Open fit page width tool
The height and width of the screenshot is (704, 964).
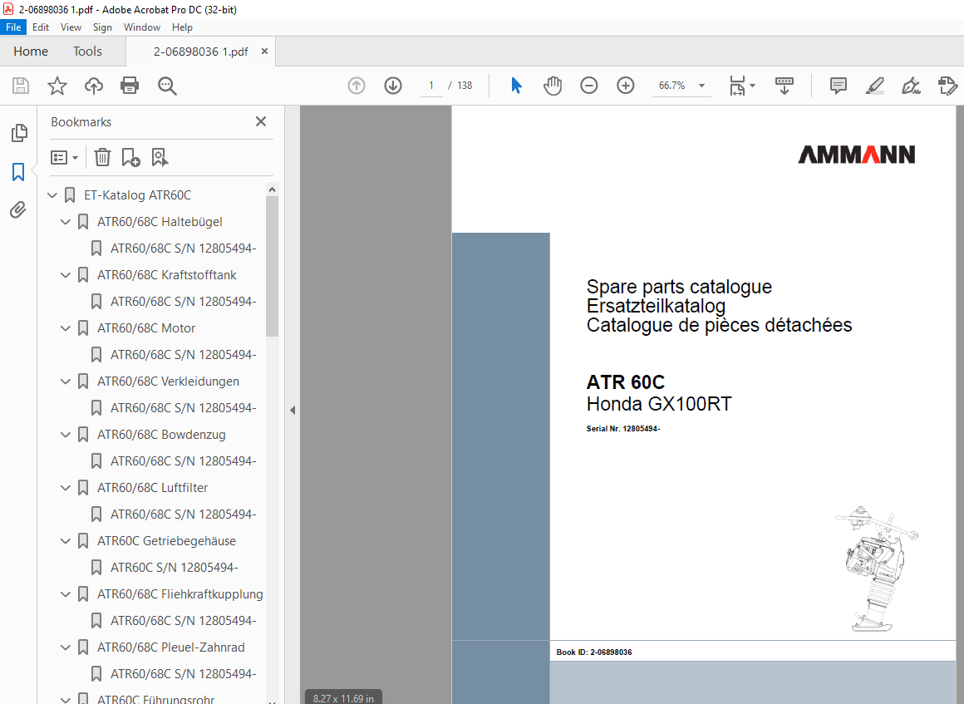point(741,86)
